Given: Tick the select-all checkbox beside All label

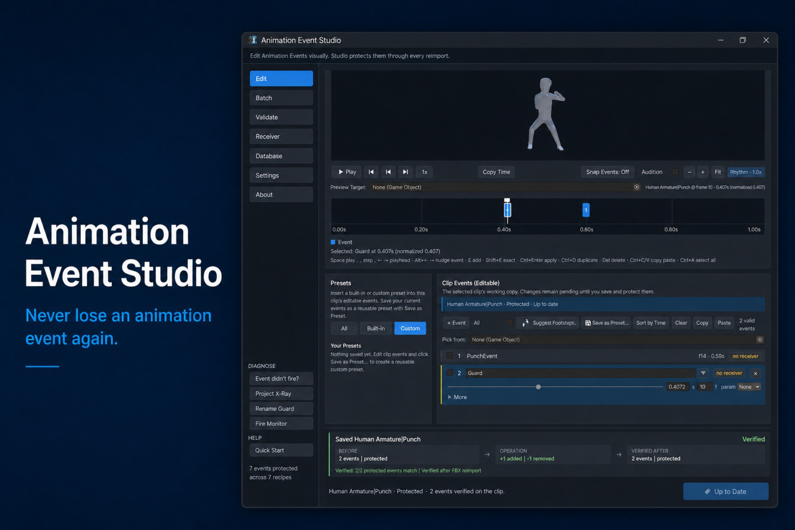Looking at the screenshot, I should 509,322.
